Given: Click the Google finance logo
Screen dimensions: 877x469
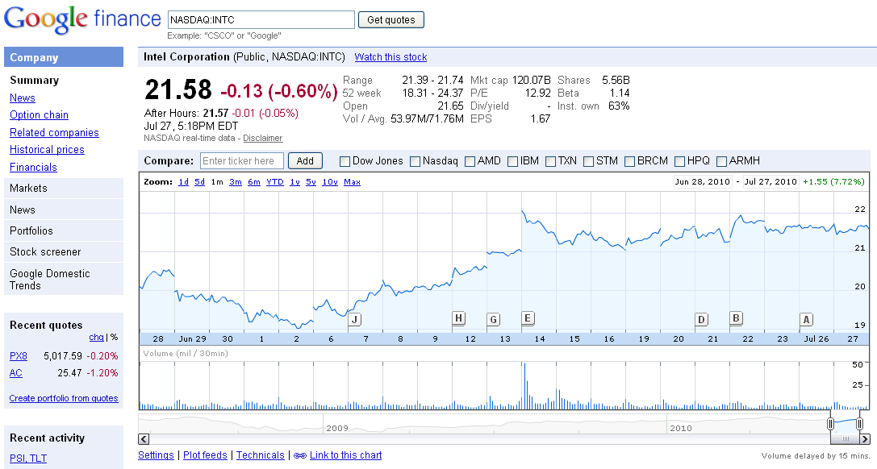Looking at the screenshot, I should tap(82, 19).
